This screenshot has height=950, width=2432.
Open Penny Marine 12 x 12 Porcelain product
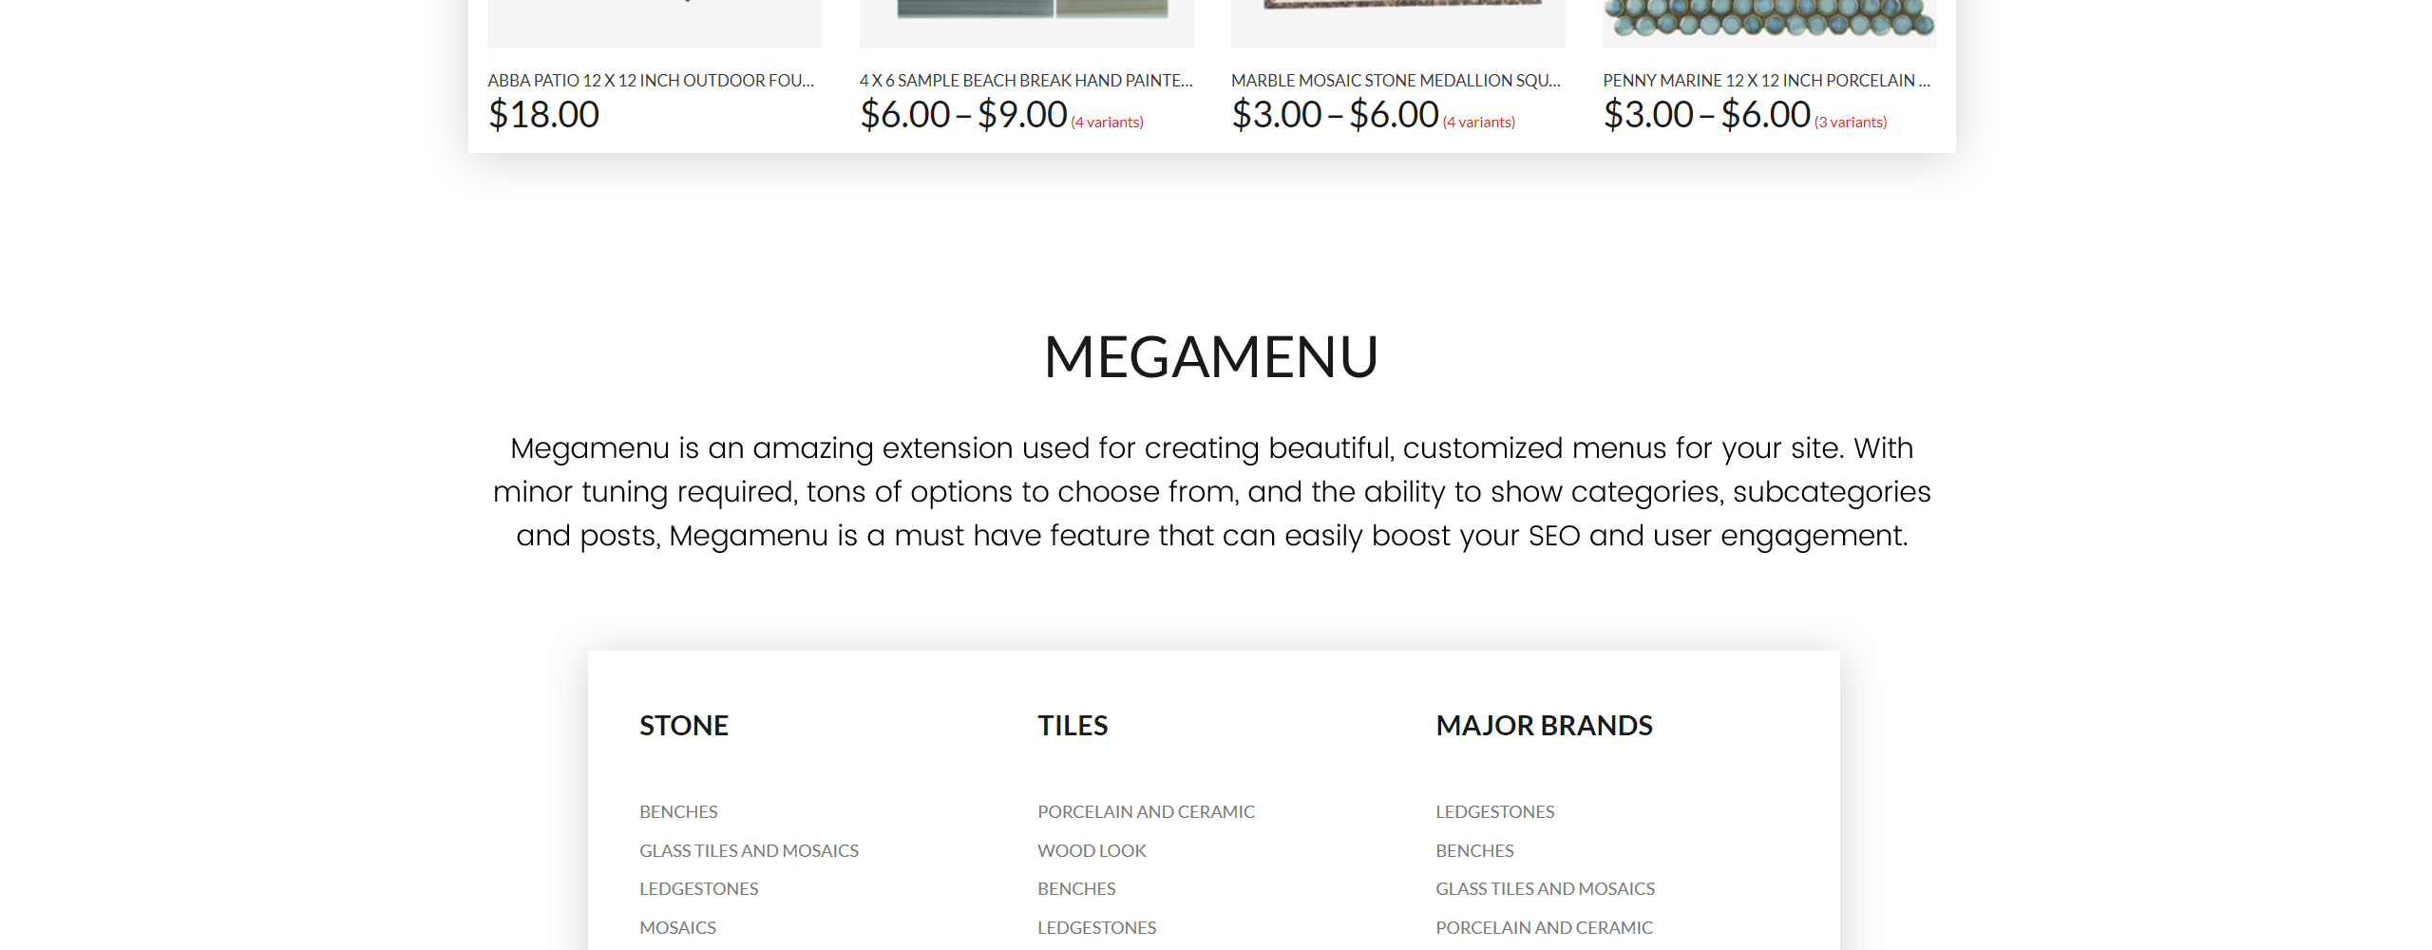tap(1767, 81)
